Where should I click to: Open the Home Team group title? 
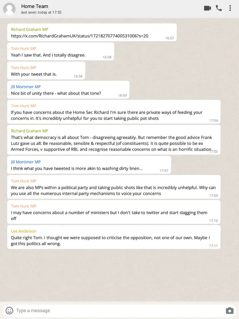click(x=35, y=6)
